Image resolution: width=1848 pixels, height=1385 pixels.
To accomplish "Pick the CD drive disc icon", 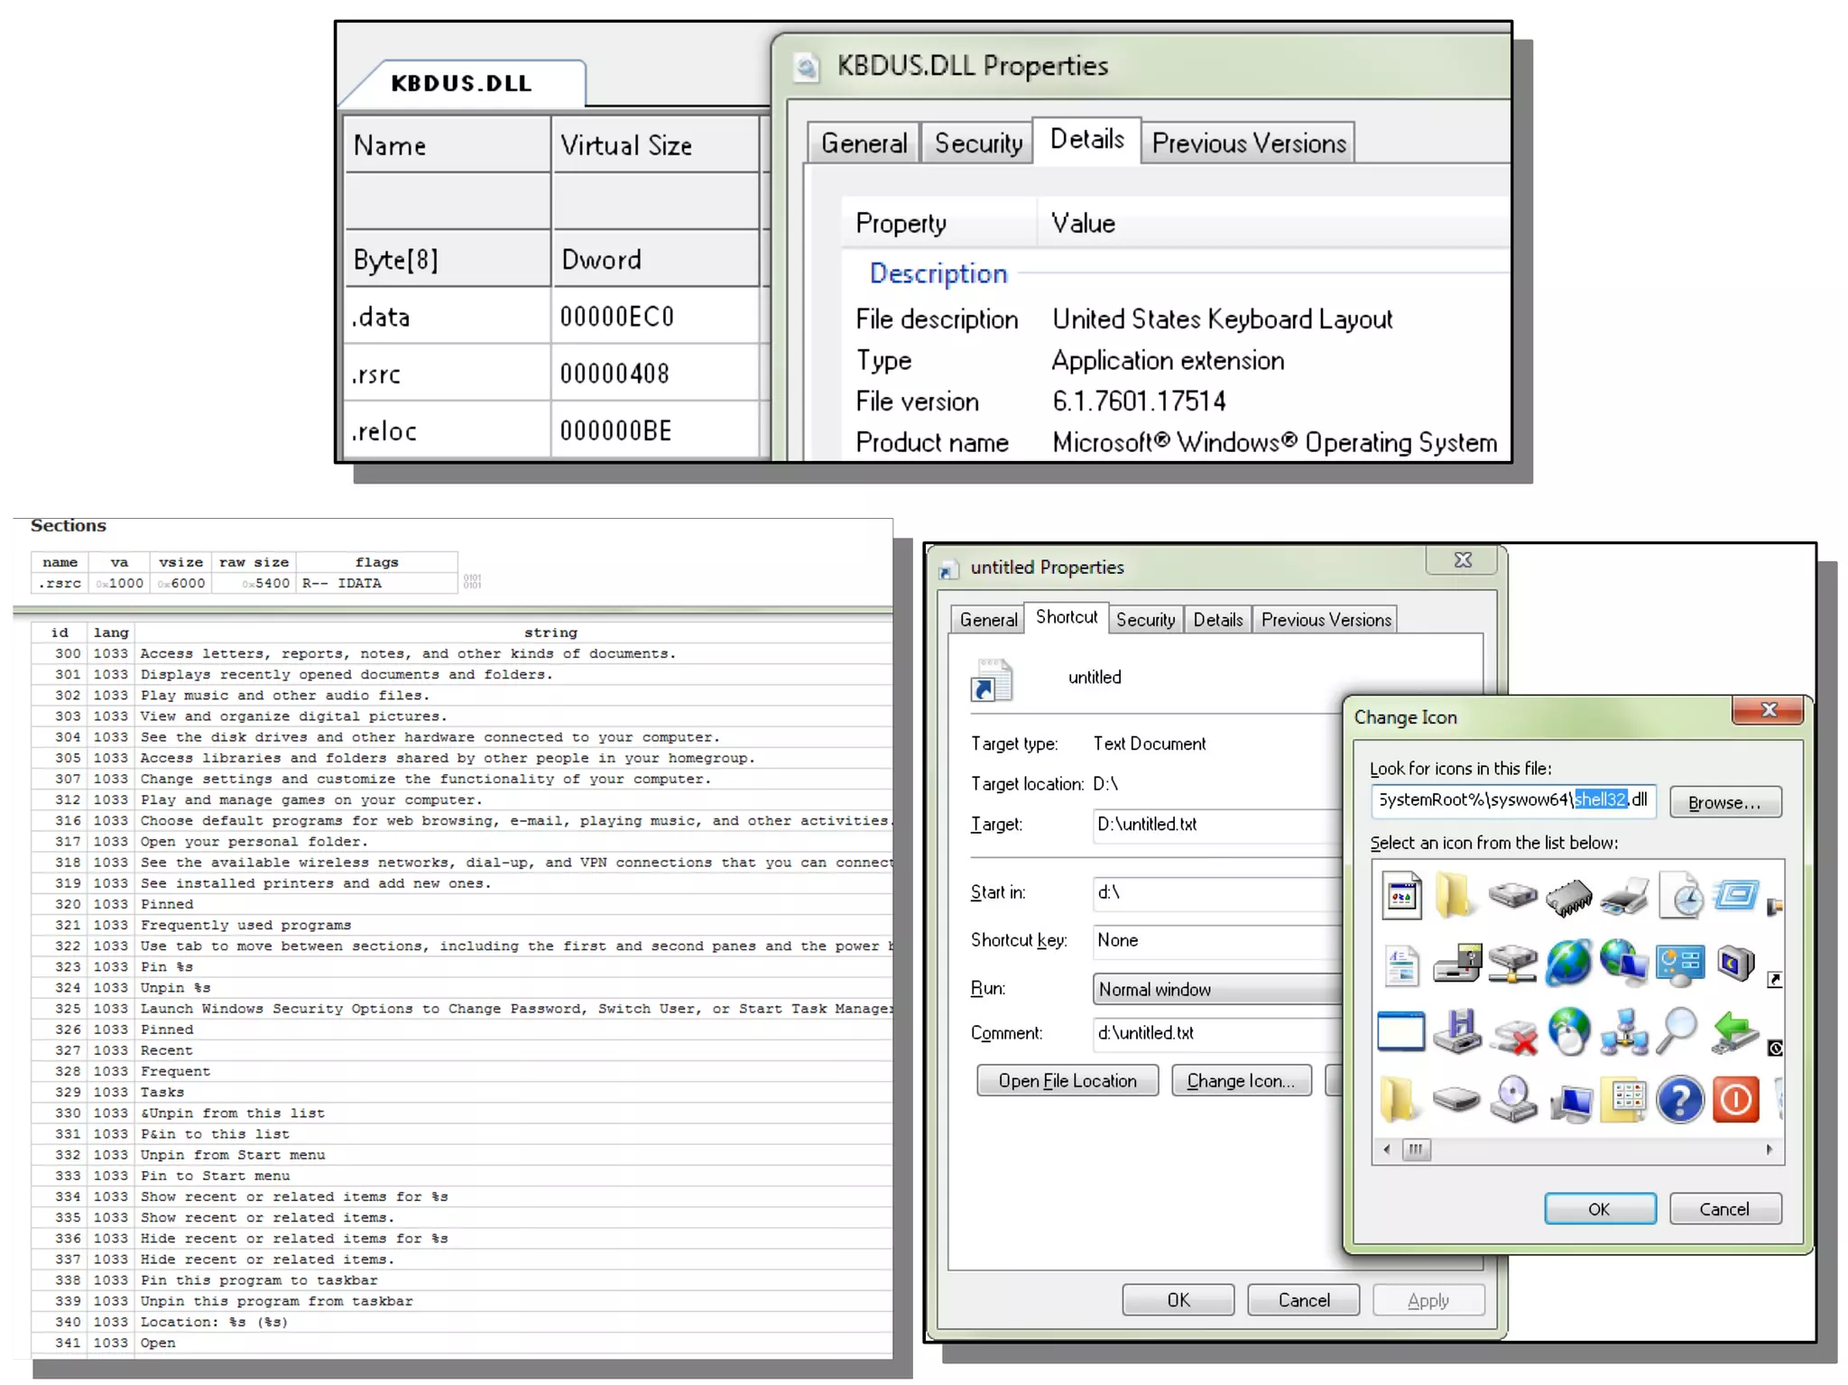I will pos(1513,1100).
